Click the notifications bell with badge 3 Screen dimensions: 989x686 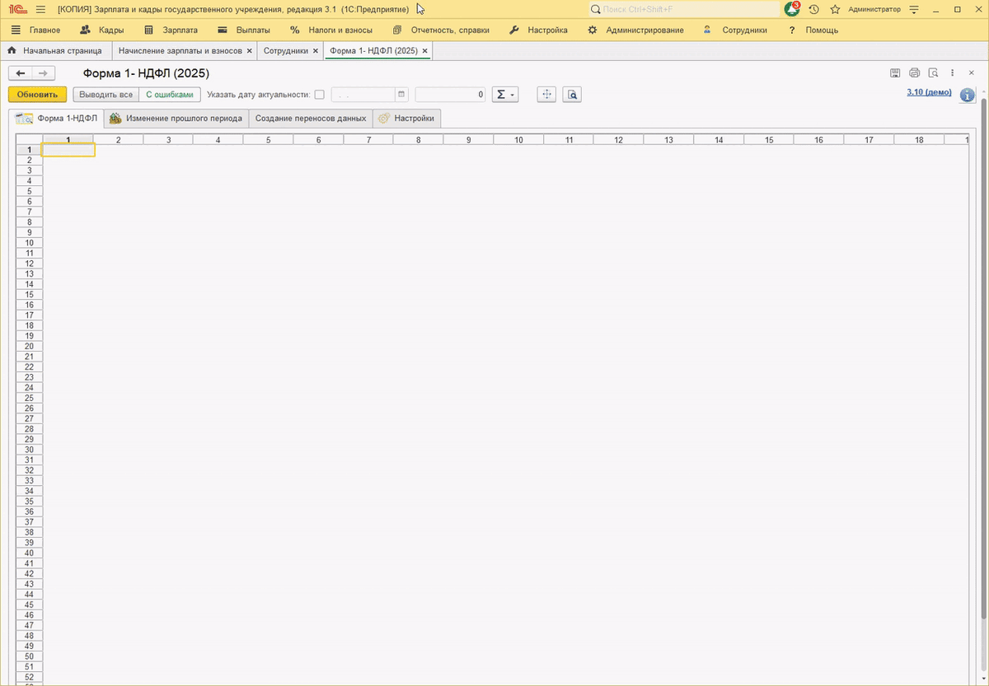point(792,9)
